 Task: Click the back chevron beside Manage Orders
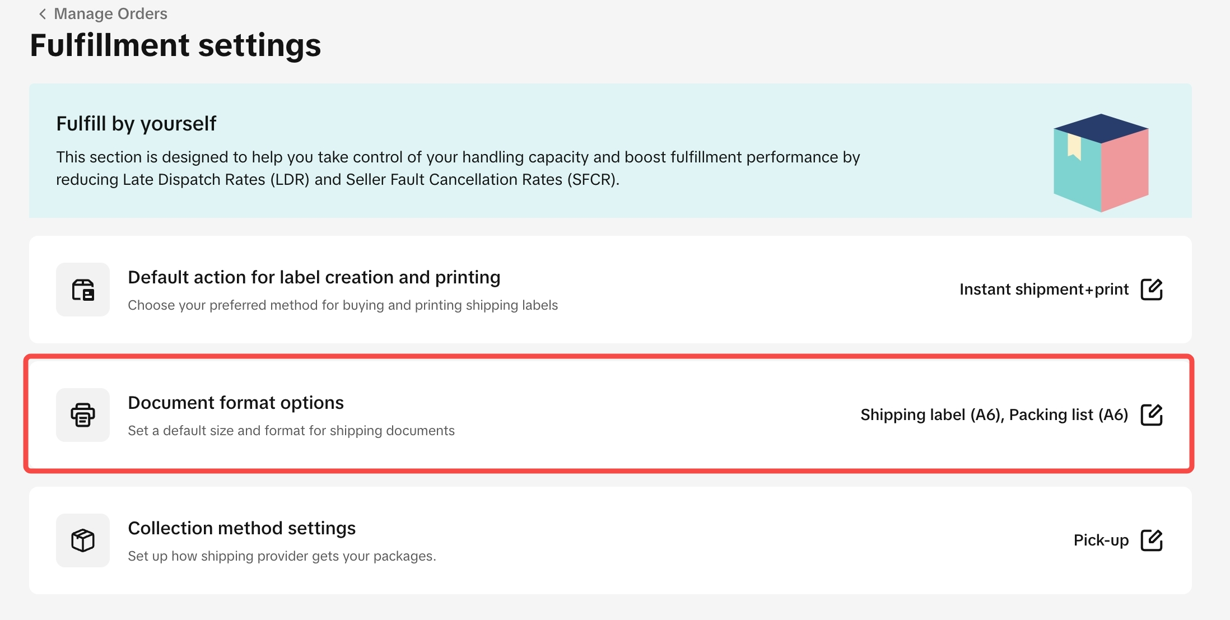pyautogui.click(x=42, y=14)
